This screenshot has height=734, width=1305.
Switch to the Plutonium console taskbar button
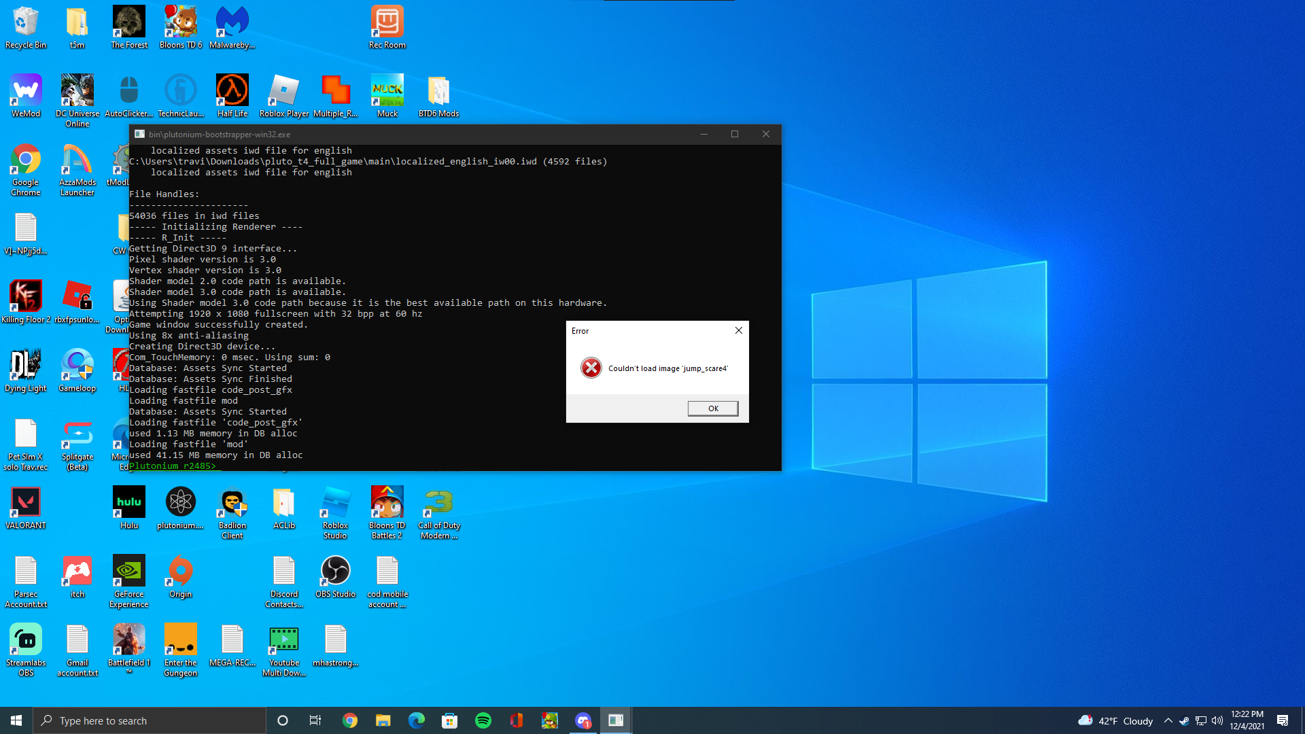[616, 720]
